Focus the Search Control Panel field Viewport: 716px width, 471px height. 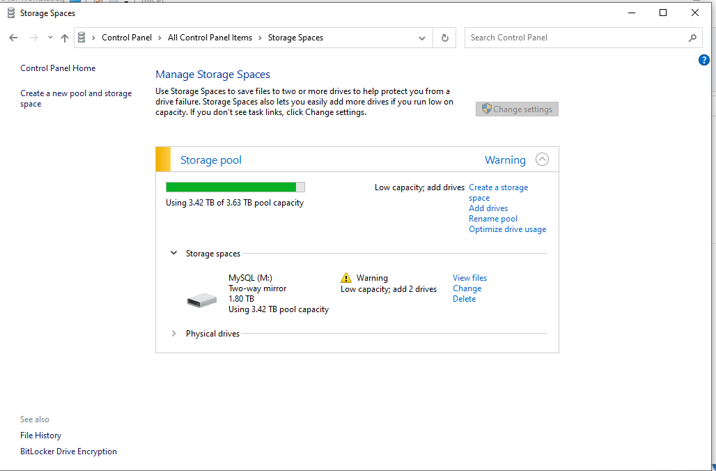coord(575,38)
